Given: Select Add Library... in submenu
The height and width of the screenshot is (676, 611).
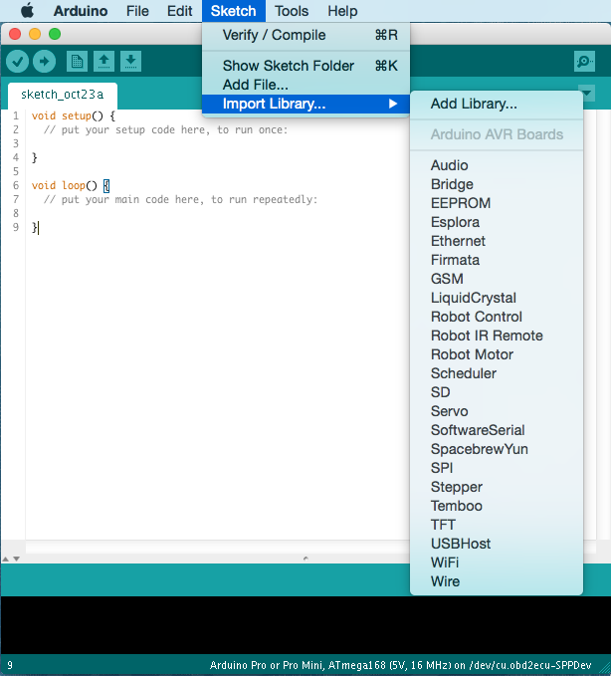Looking at the screenshot, I should pos(497,104).
